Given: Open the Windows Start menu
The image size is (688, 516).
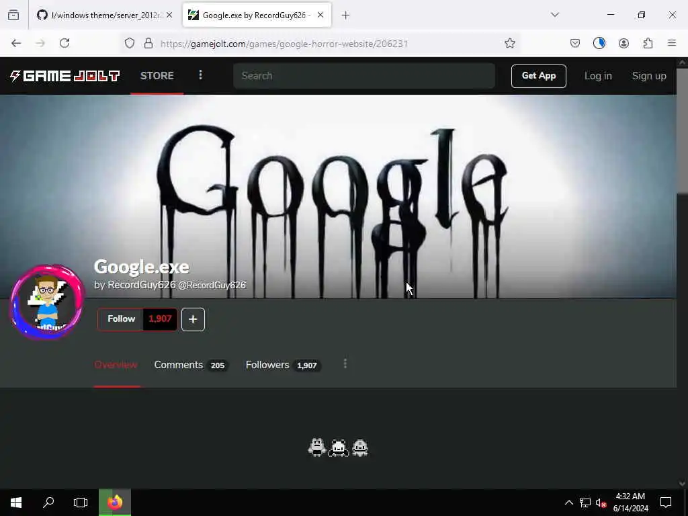Looking at the screenshot, I should (x=16, y=503).
